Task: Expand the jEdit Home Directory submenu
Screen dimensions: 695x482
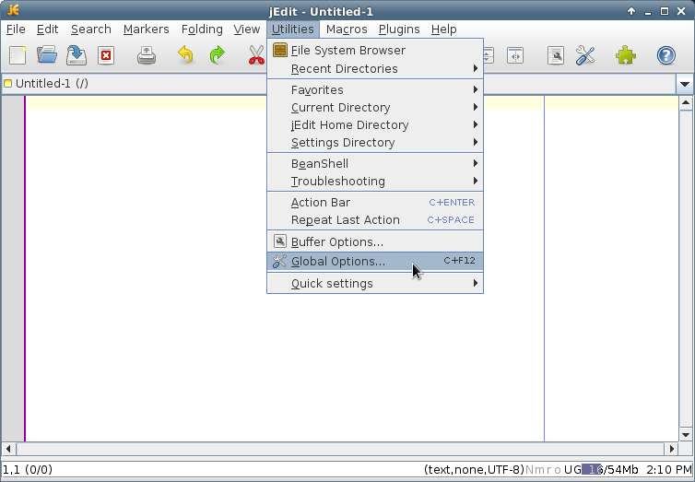Action: [374, 125]
